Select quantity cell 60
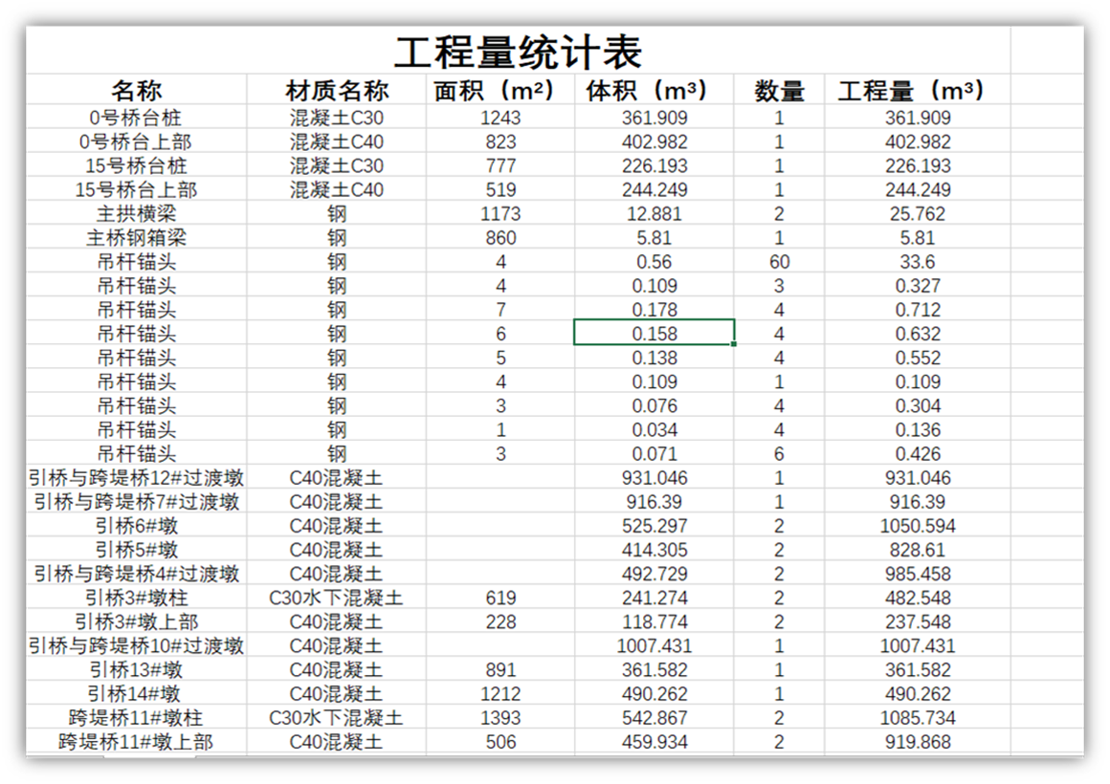Screen dimensions: 1110x784 (x=779, y=262)
